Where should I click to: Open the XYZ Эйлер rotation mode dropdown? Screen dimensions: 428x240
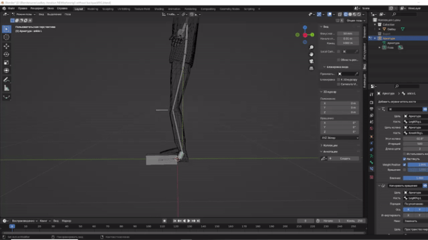pos(339,137)
